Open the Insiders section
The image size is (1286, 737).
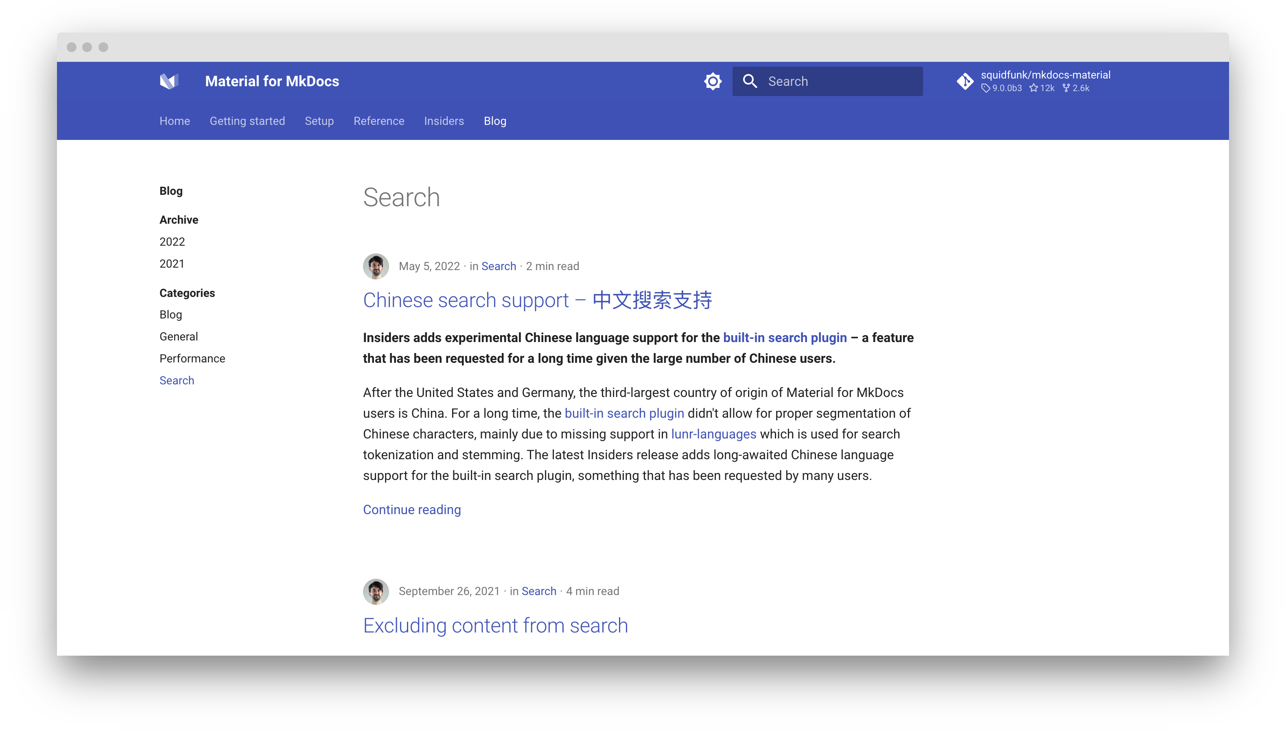click(x=444, y=121)
